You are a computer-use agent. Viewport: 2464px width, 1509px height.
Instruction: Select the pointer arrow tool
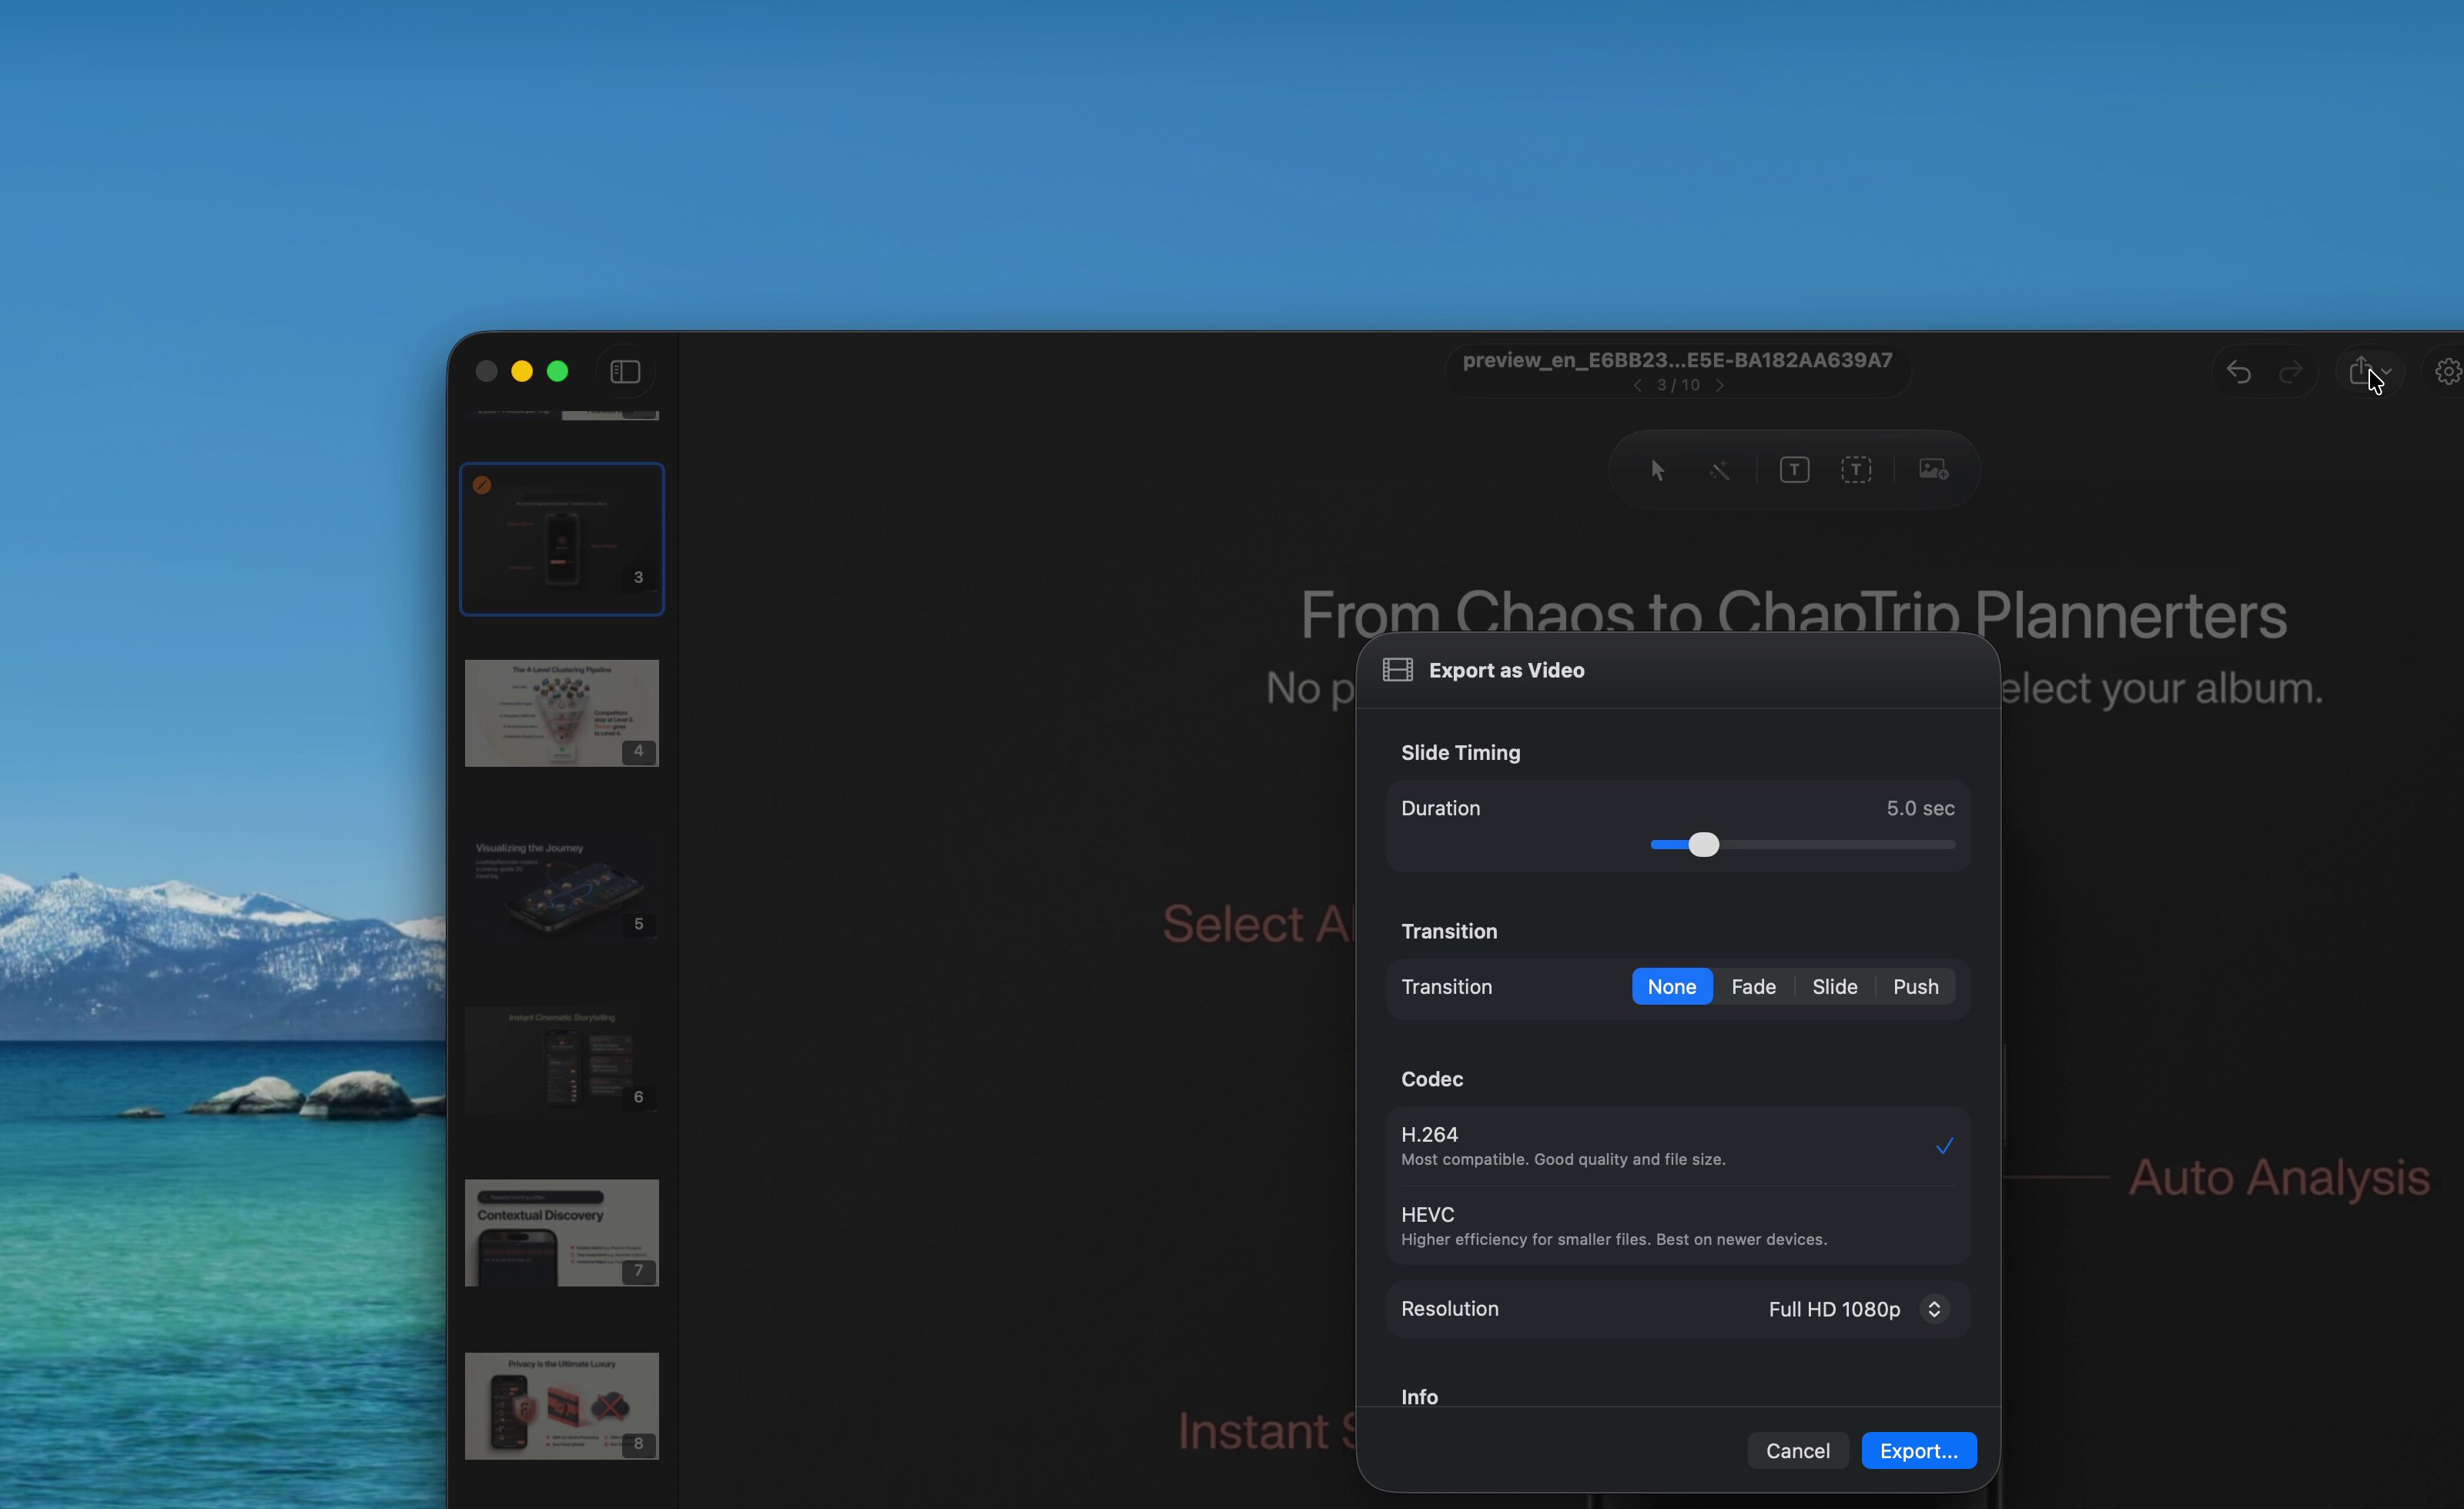pos(1657,470)
